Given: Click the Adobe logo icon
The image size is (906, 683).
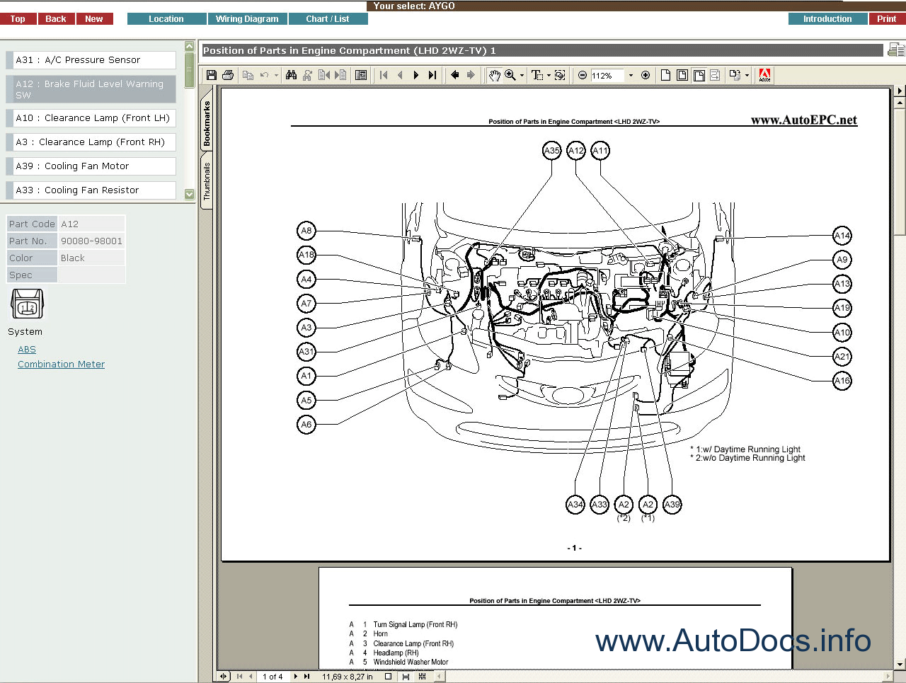Looking at the screenshot, I should click(x=764, y=75).
